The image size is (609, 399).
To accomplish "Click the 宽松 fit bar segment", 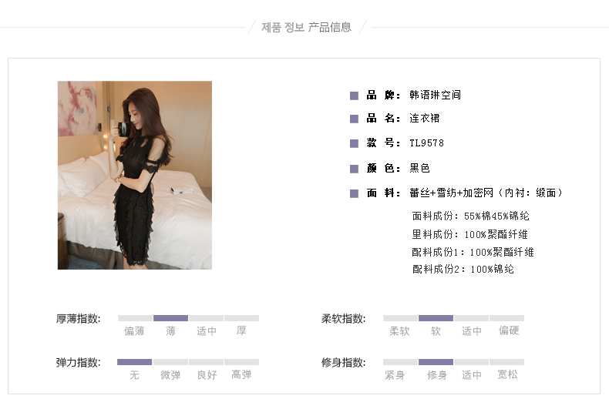I will (506, 362).
